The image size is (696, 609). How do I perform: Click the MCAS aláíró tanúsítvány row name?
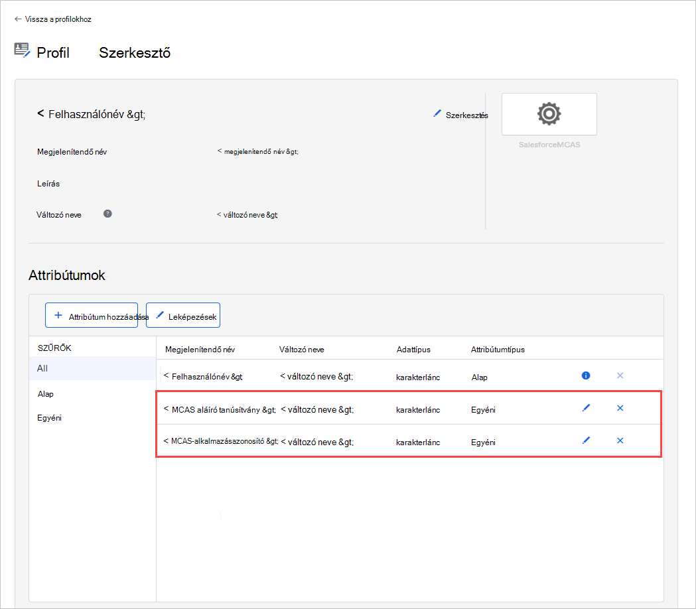pos(220,409)
